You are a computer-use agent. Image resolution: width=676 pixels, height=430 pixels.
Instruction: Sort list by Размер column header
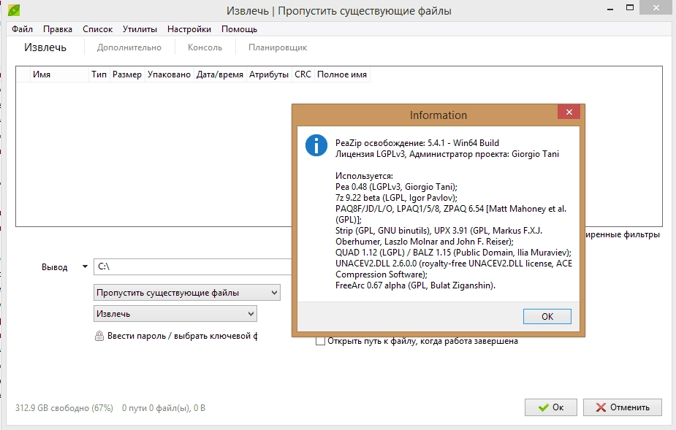coord(126,74)
